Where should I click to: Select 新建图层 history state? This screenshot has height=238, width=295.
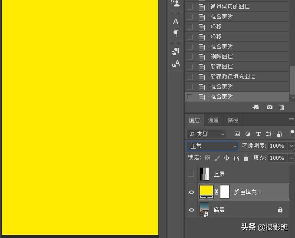click(x=237, y=66)
